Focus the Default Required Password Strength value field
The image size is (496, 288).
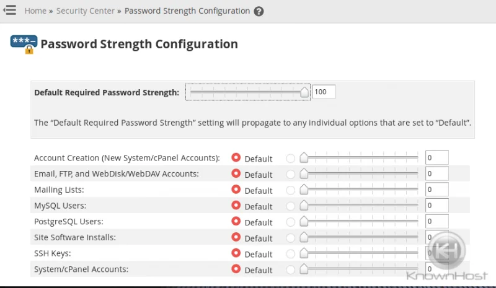tap(324, 92)
